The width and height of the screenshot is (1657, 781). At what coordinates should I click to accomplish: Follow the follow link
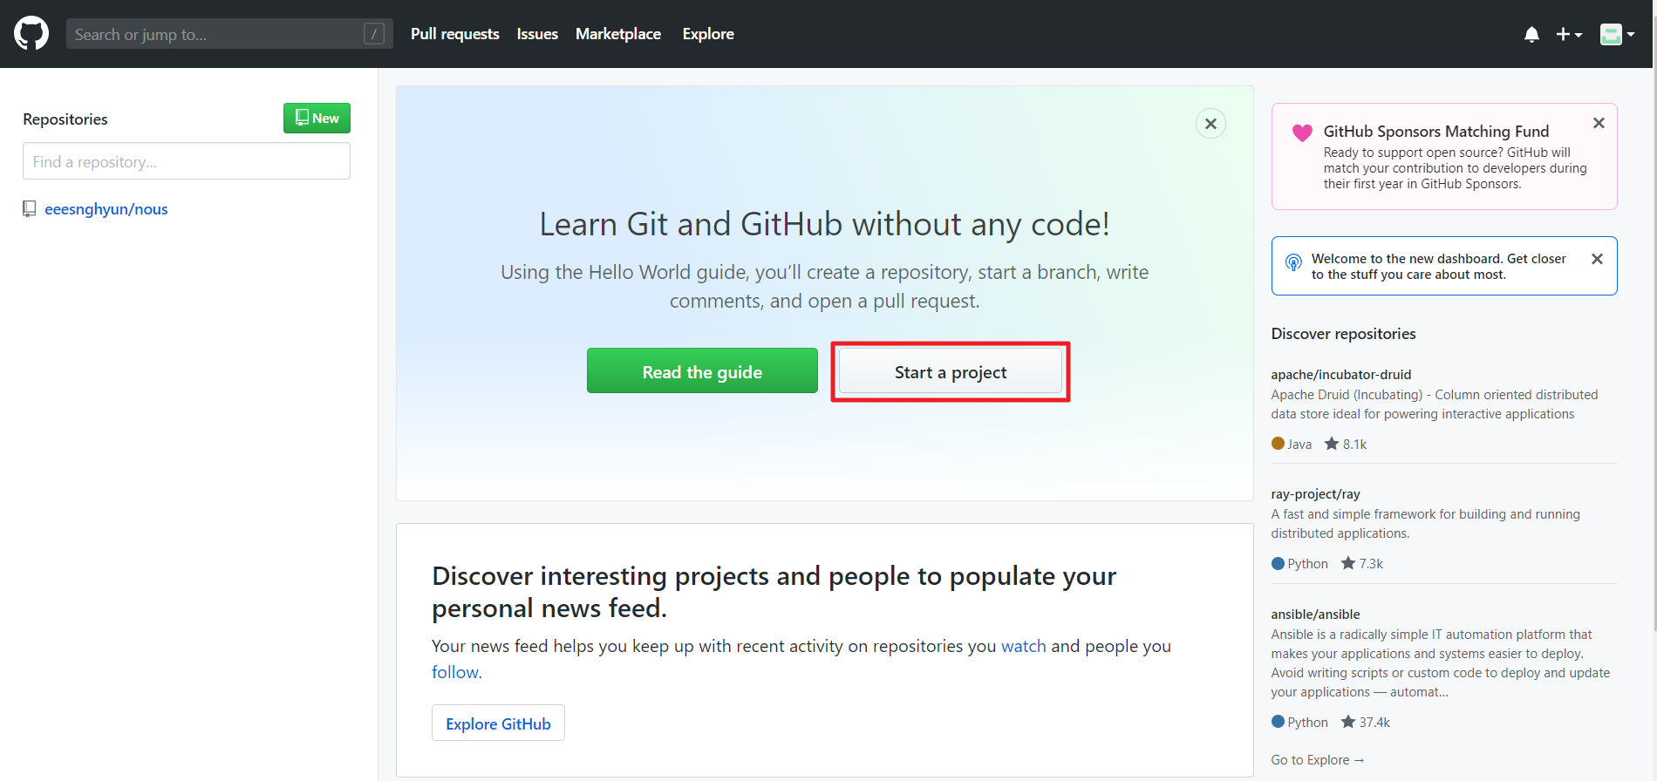tap(455, 672)
